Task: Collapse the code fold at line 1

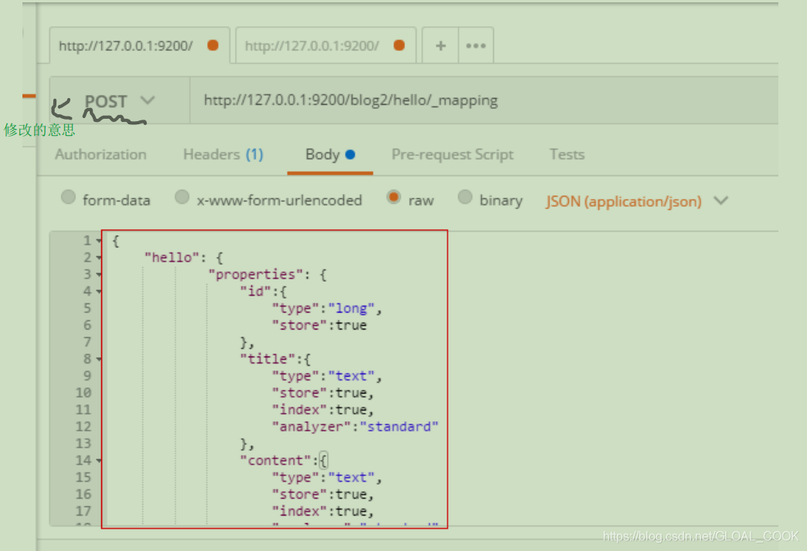Action: click(98, 241)
